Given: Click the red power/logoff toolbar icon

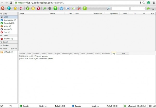Looking at the screenshot, I should pos(3,8).
